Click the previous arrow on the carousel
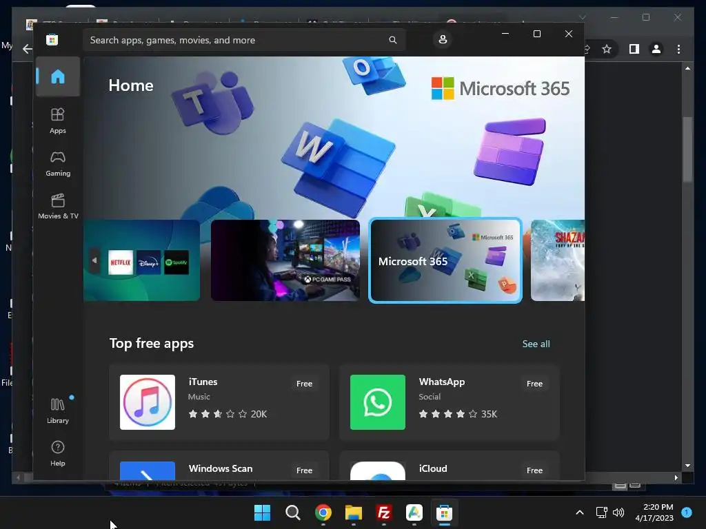 (94, 260)
